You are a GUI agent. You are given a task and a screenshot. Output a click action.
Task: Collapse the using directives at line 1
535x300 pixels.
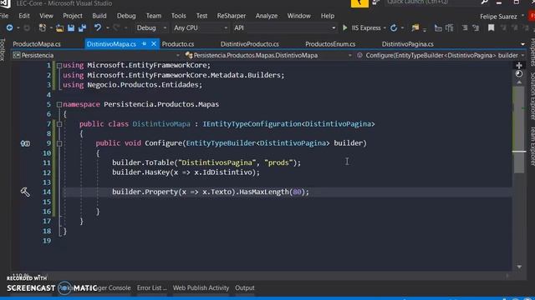(x=59, y=65)
